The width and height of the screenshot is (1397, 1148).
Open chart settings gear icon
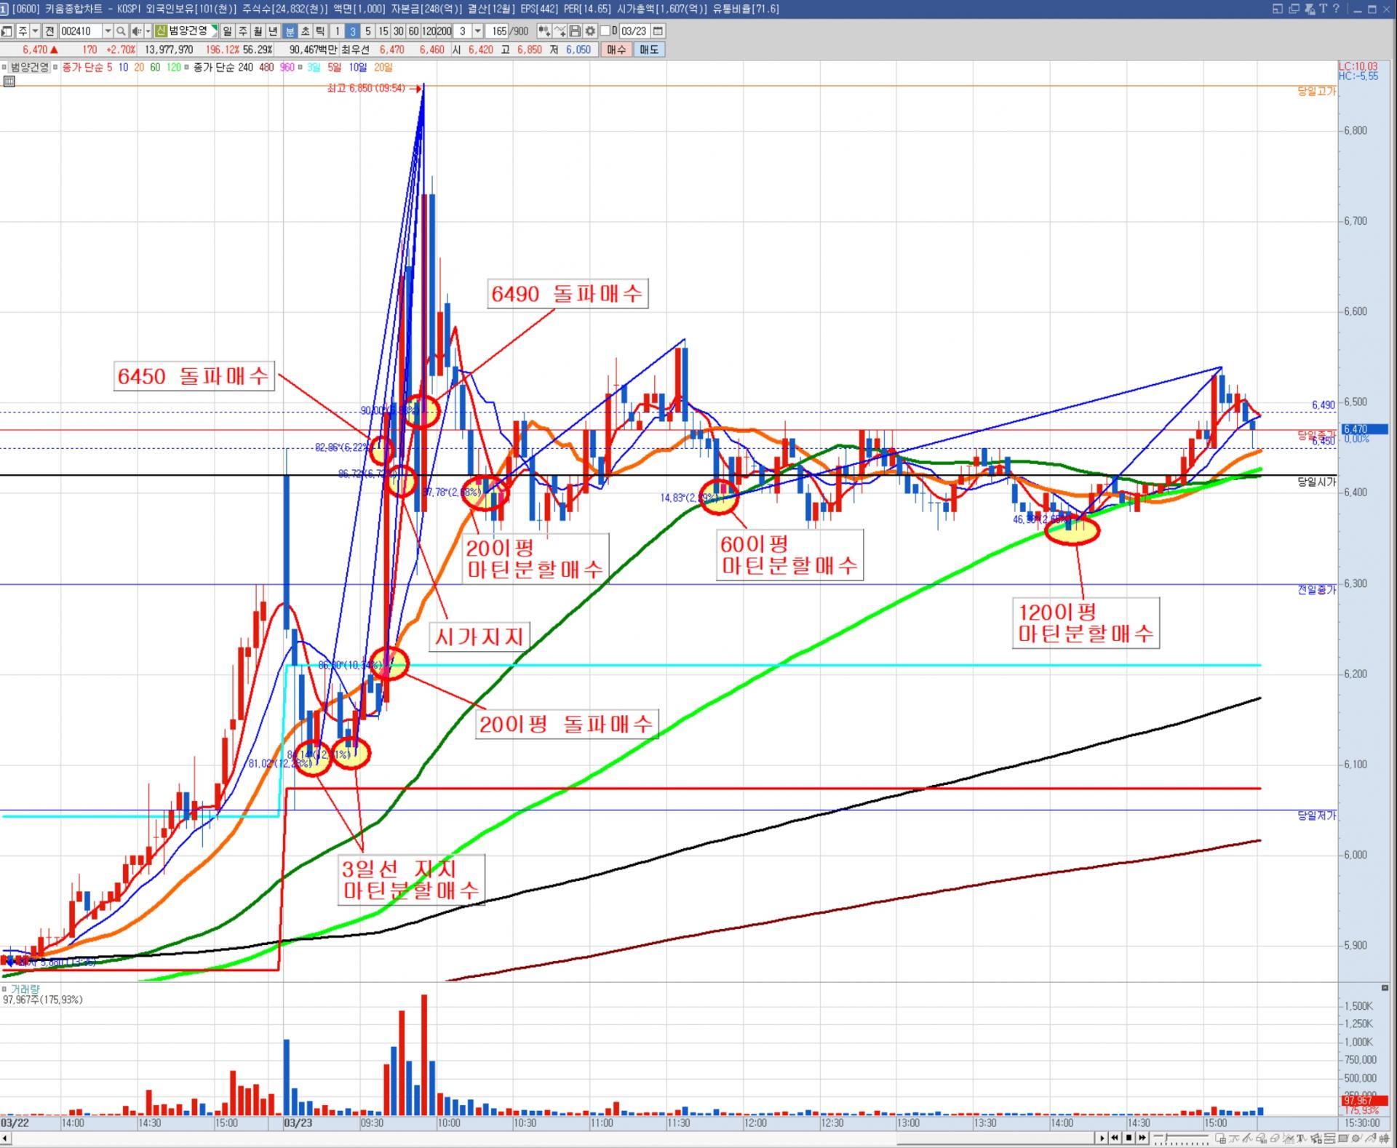(590, 31)
